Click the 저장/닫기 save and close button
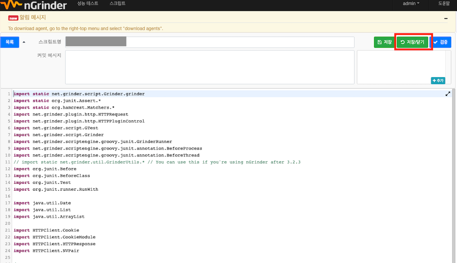The height and width of the screenshot is (263, 457). (x=412, y=42)
